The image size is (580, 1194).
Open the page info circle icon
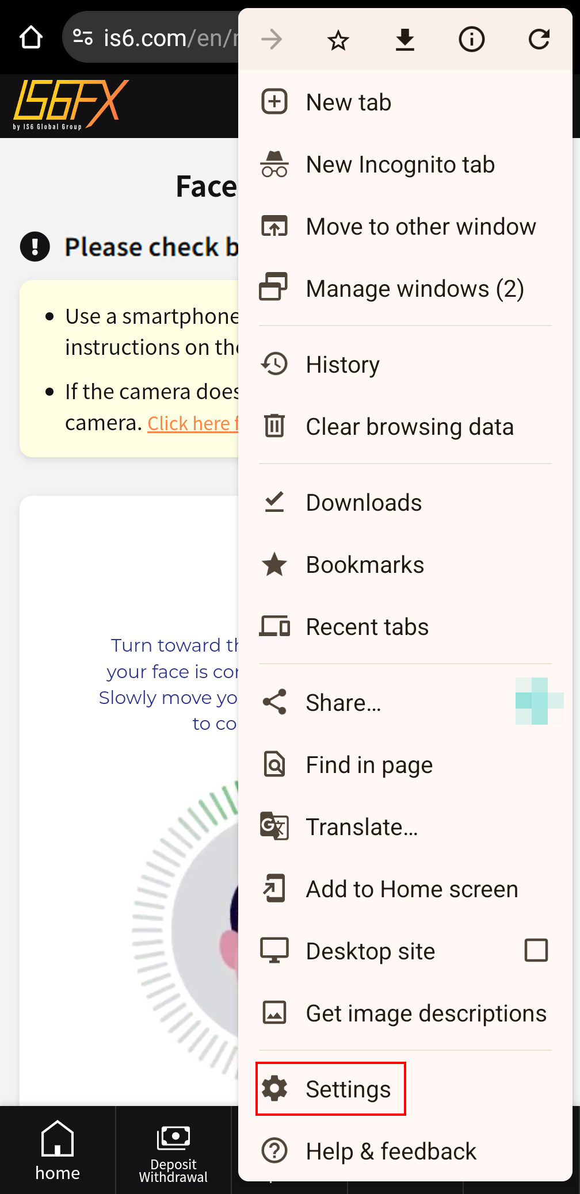click(472, 40)
